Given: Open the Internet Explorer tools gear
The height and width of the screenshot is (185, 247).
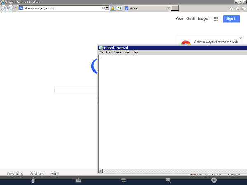Looking at the screenshot, I should point(243,8).
